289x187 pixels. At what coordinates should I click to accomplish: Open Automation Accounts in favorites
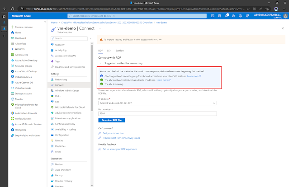(24, 113)
